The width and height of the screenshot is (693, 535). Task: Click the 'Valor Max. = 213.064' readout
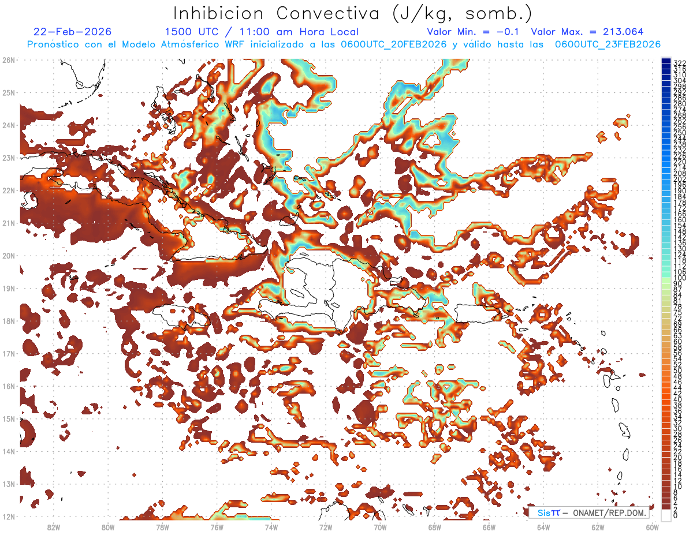587,32
